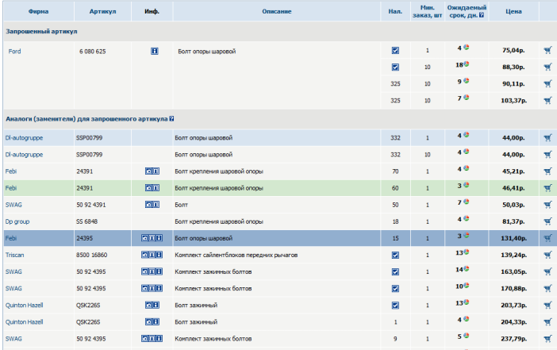This screenshot has height=350, width=557.
Task: Add SWAG 237,79р. offer to cart
Action: point(547,338)
